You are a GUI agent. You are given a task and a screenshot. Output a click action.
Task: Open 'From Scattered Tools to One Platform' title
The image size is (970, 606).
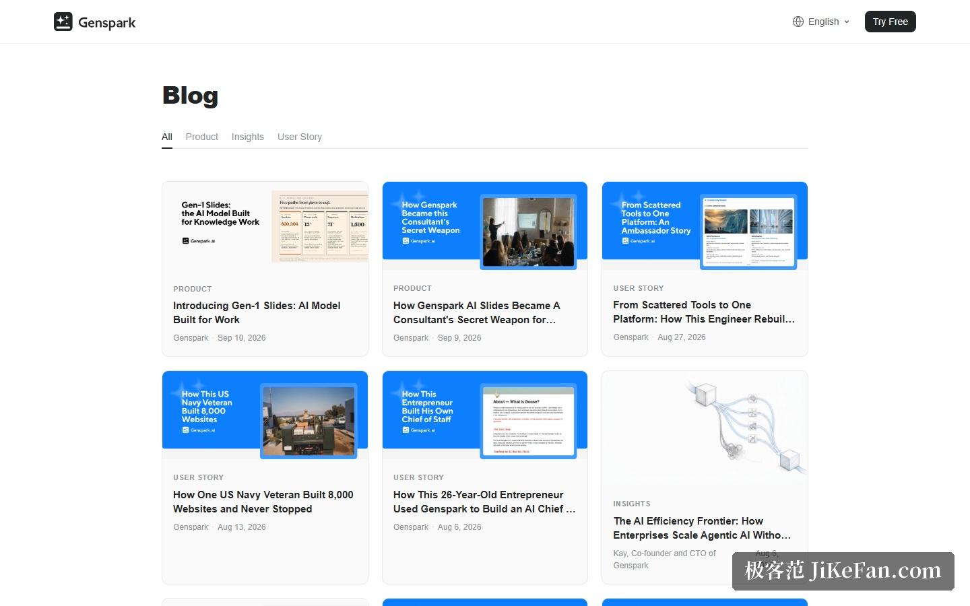coord(704,312)
